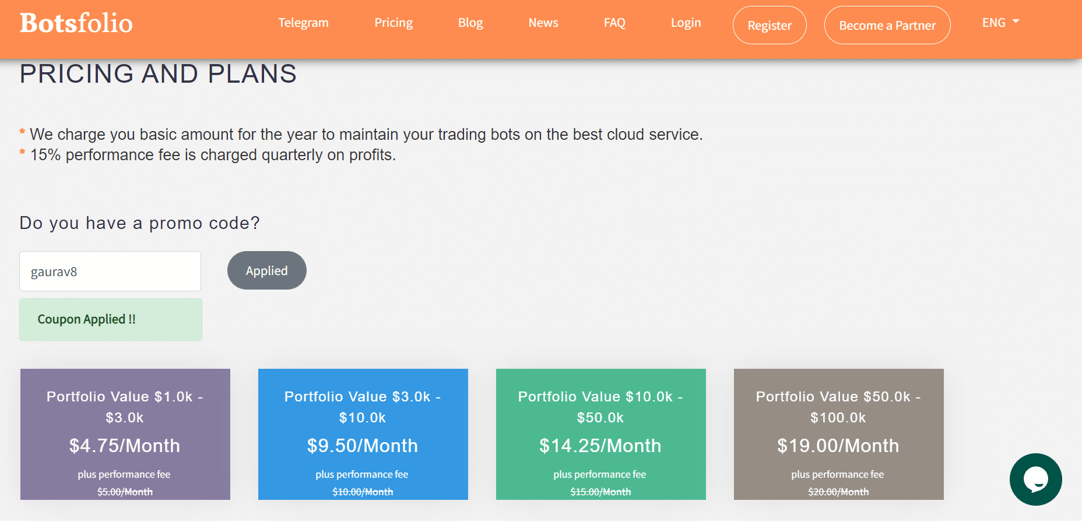Click the $14.25/Month price text
This screenshot has width=1082, height=522.
click(600, 446)
